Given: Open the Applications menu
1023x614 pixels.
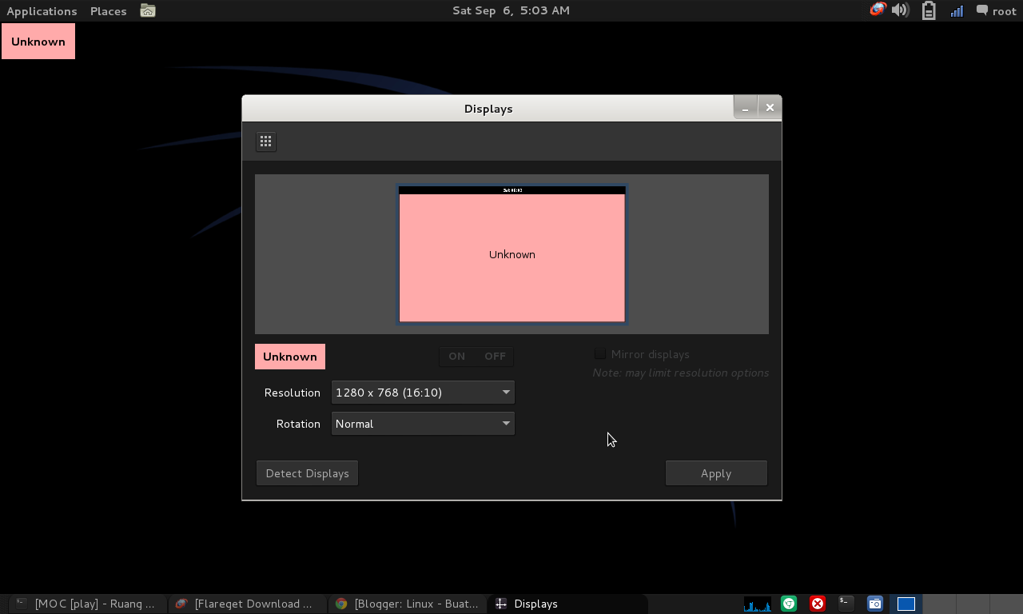Looking at the screenshot, I should point(42,11).
